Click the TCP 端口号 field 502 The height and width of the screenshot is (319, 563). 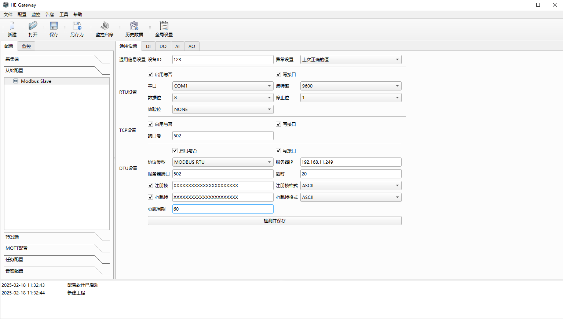click(x=223, y=136)
